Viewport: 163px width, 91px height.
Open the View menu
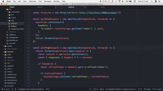25,1
